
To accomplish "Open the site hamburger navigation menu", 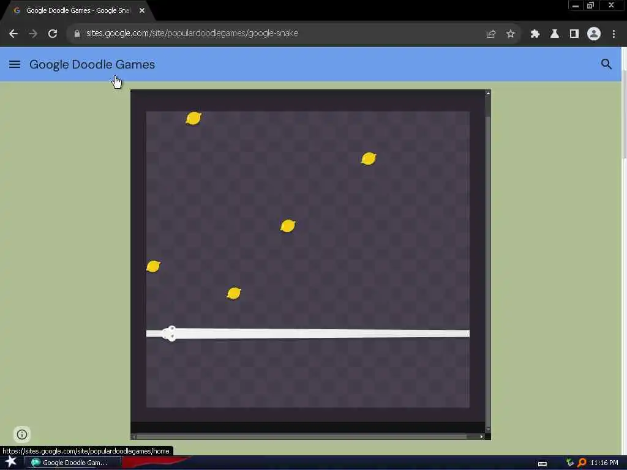I will click(15, 64).
